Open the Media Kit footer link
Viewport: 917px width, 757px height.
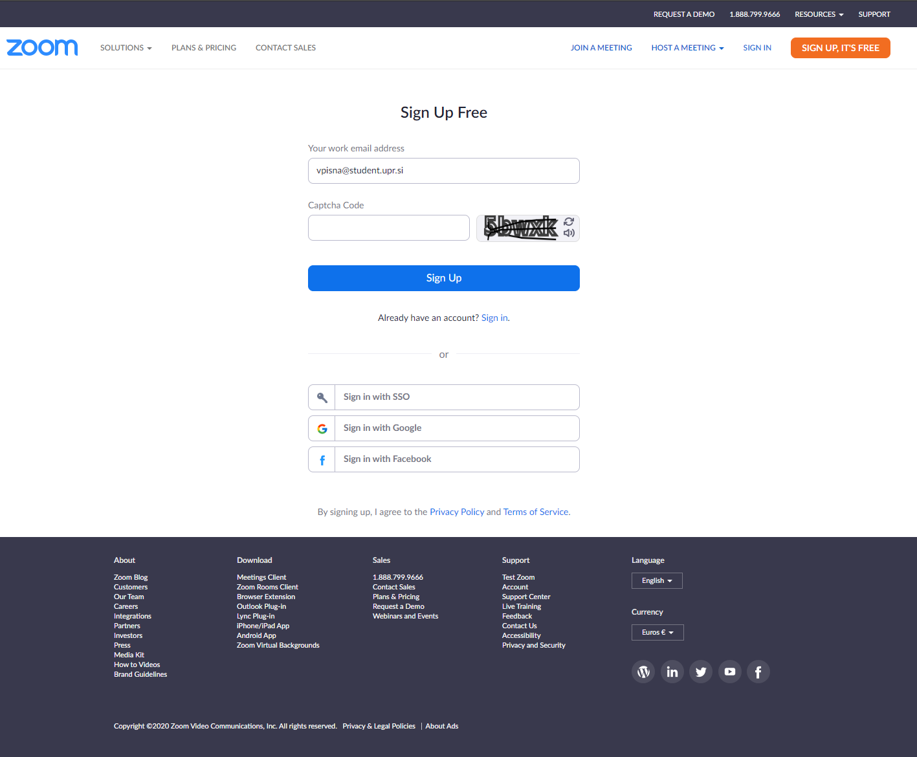129,655
